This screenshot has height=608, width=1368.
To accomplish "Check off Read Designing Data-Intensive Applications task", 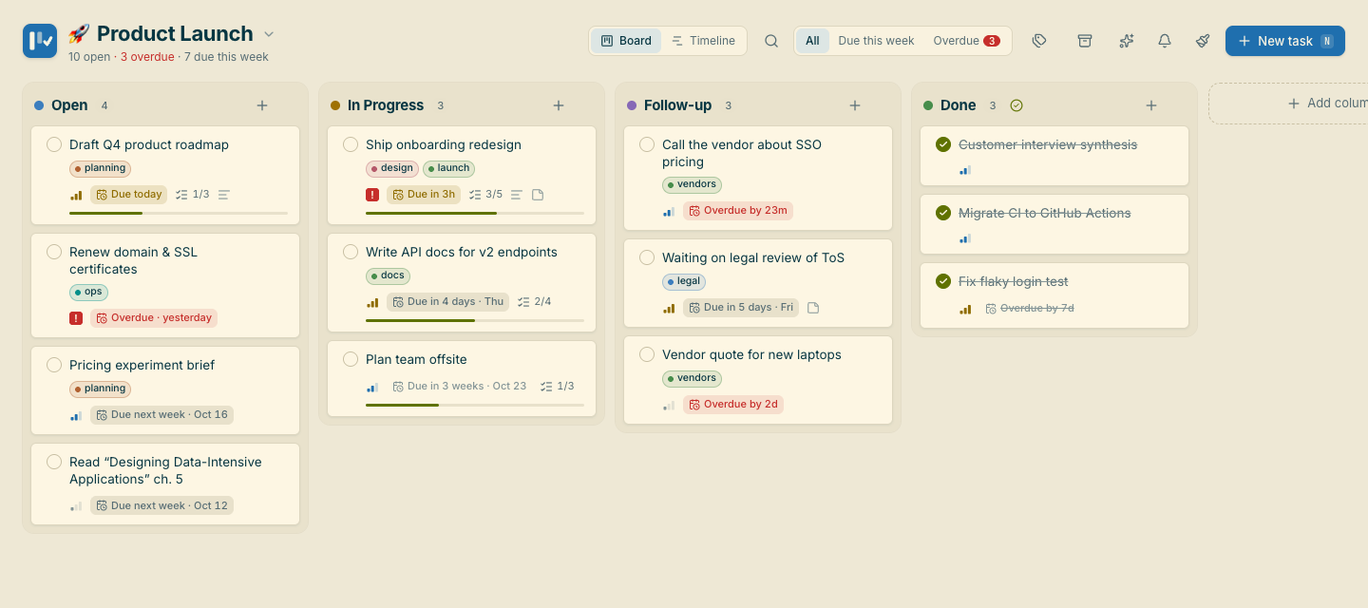I will point(54,462).
